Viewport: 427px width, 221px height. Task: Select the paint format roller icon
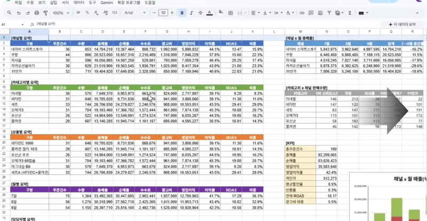[x=46, y=13]
